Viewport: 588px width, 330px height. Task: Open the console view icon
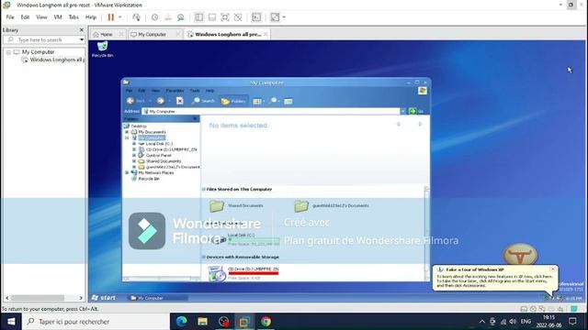coord(256,17)
